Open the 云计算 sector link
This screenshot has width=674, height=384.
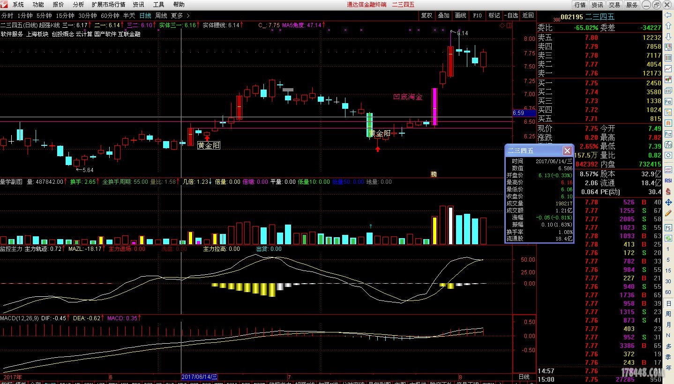(84, 34)
